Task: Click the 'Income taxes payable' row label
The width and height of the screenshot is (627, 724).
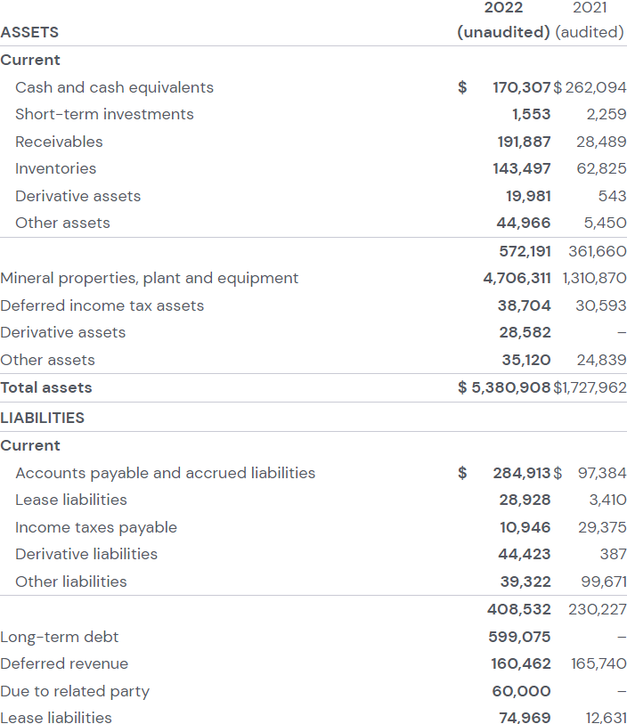Action: 95,527
